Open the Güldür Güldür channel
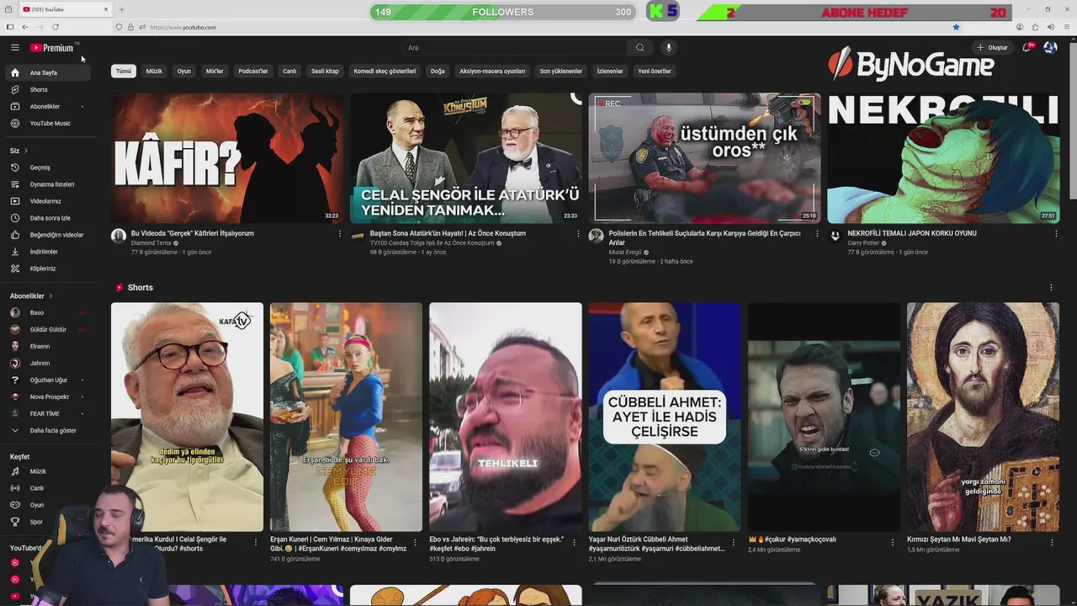 click(x=47, y=330)
